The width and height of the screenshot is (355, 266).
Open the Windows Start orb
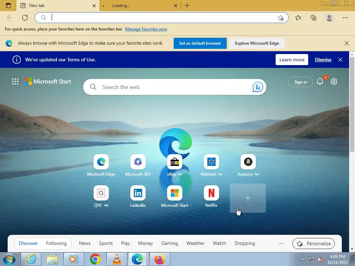[9, 259]
